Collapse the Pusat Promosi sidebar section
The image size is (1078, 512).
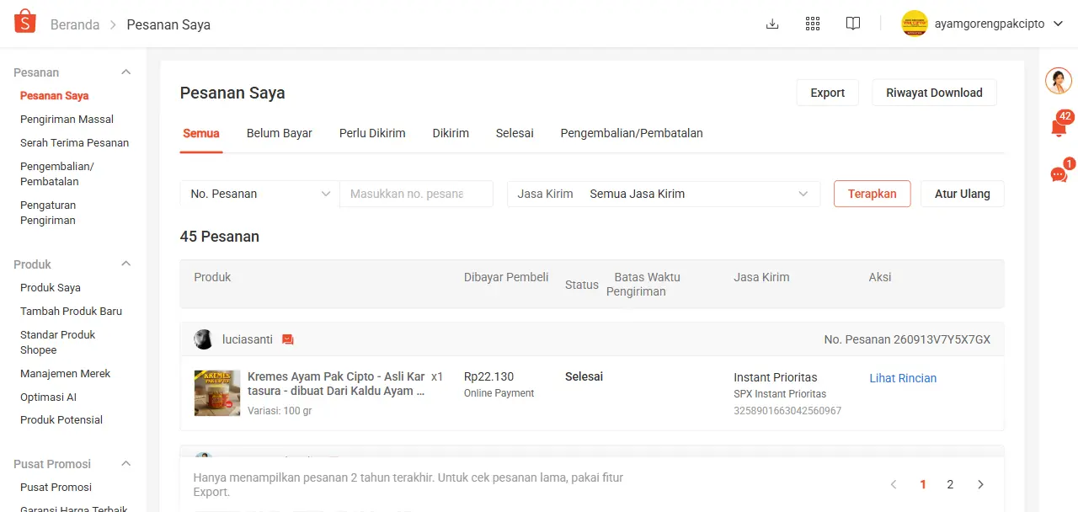[126, 464]
